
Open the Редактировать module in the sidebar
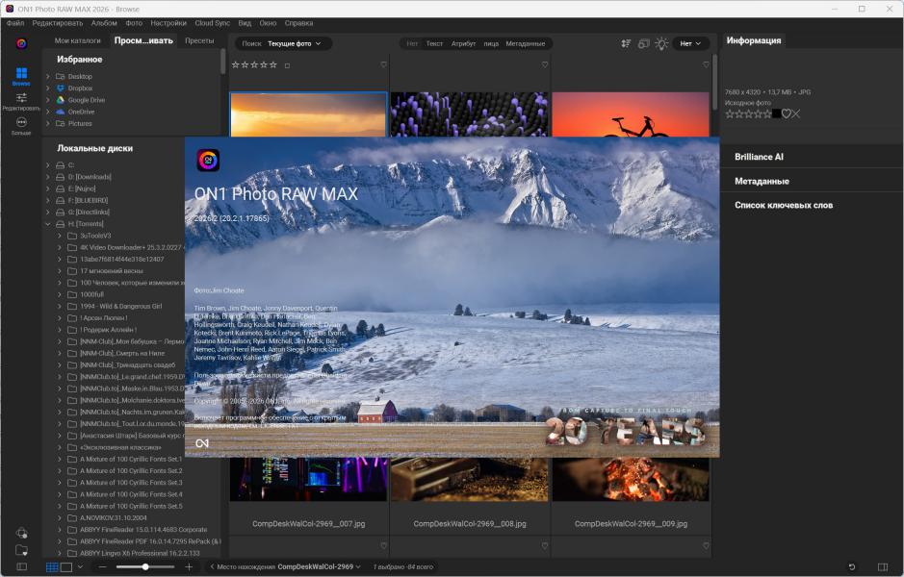pyautogui.click(x=21, y=98)
